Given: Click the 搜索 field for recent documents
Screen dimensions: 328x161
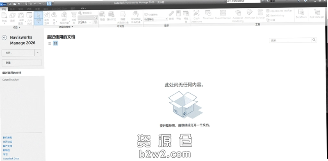Looking at the screenshot, I should tap(290, 40).
